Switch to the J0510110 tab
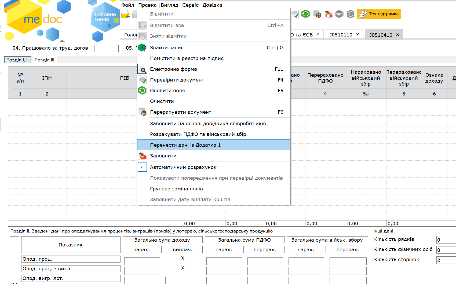The image size is (456, 284). pos(341,35)
